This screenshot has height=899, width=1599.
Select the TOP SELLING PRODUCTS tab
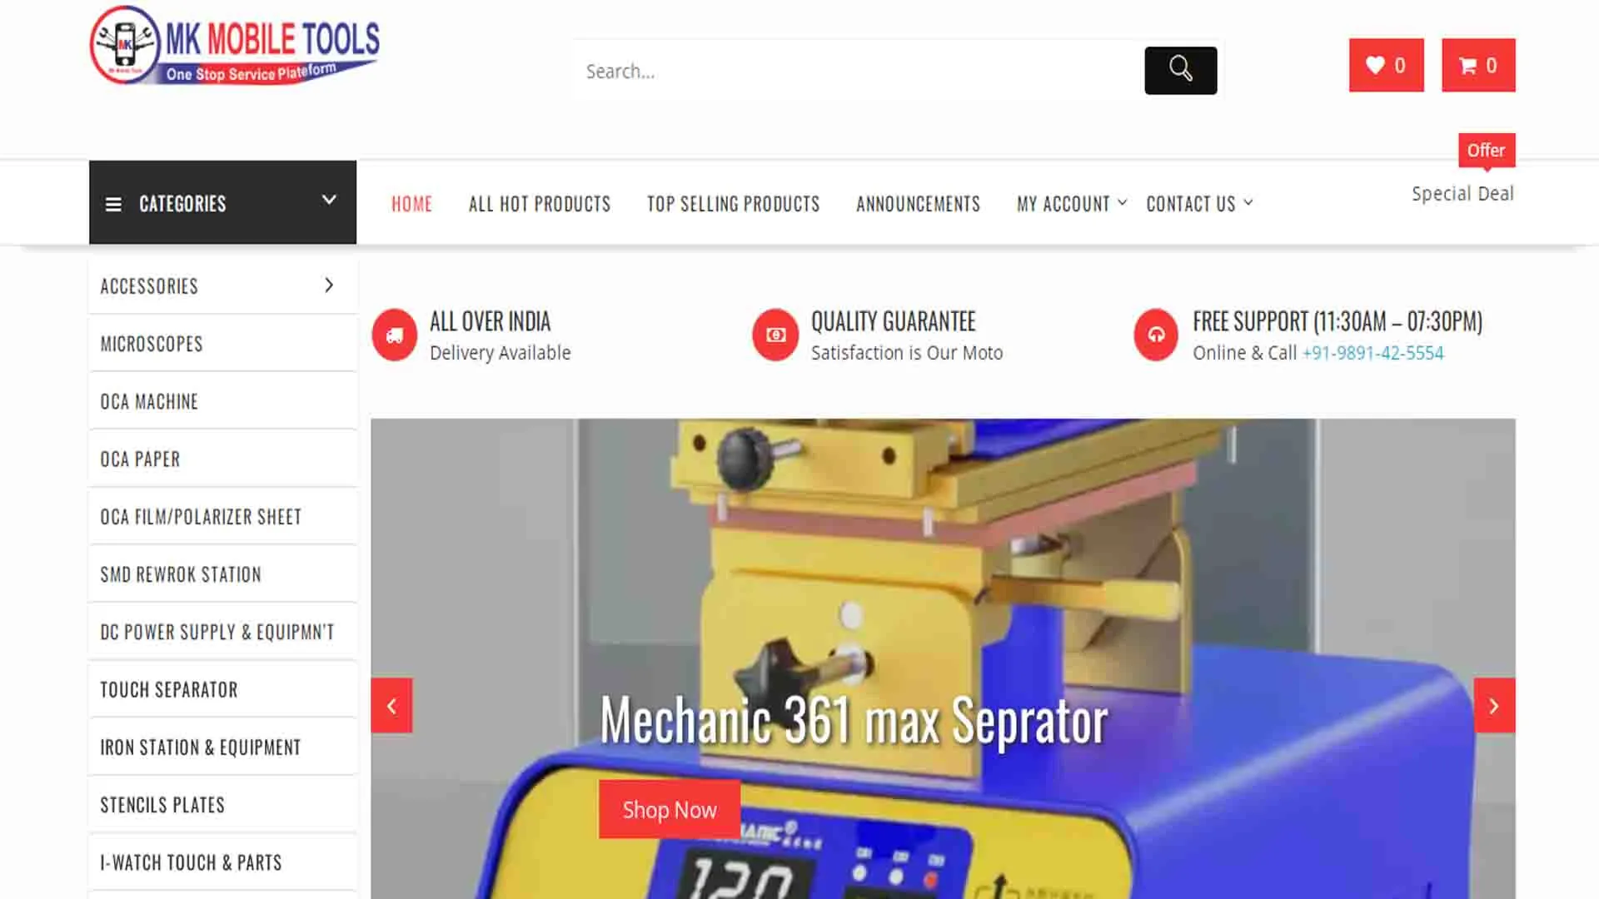click(734, 203)
